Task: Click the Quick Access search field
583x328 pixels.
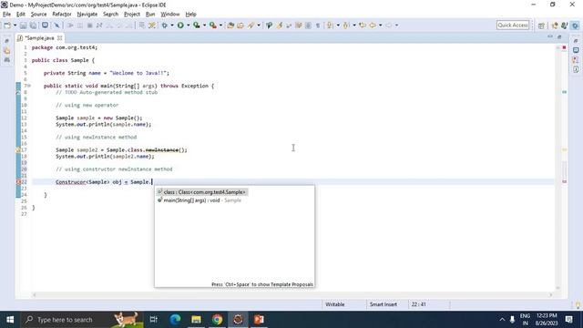Action: [x=513, y=25]
